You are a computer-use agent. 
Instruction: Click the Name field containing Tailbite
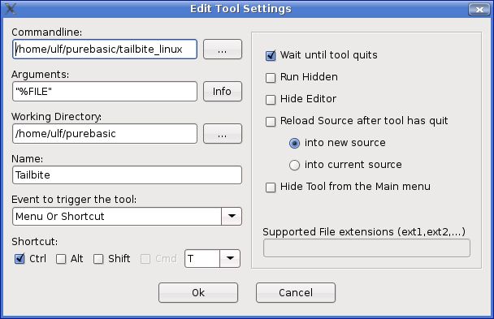127,175
